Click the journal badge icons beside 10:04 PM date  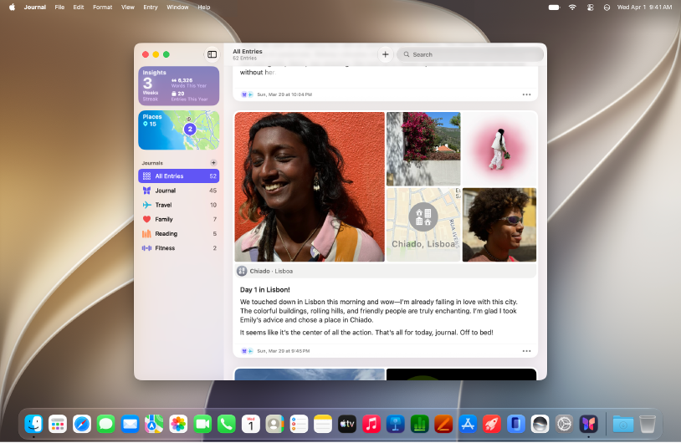pos(247,94)
